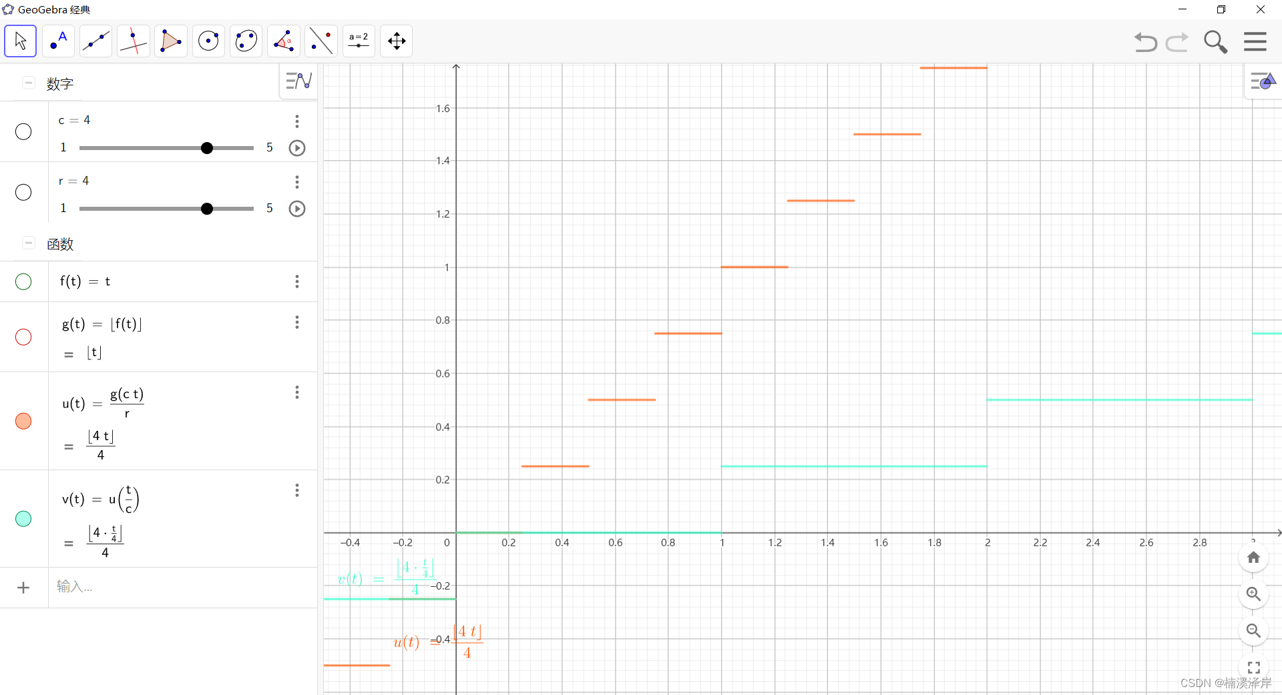Open algebra view sort style options
1282x695 pixels.
point(298,81)
